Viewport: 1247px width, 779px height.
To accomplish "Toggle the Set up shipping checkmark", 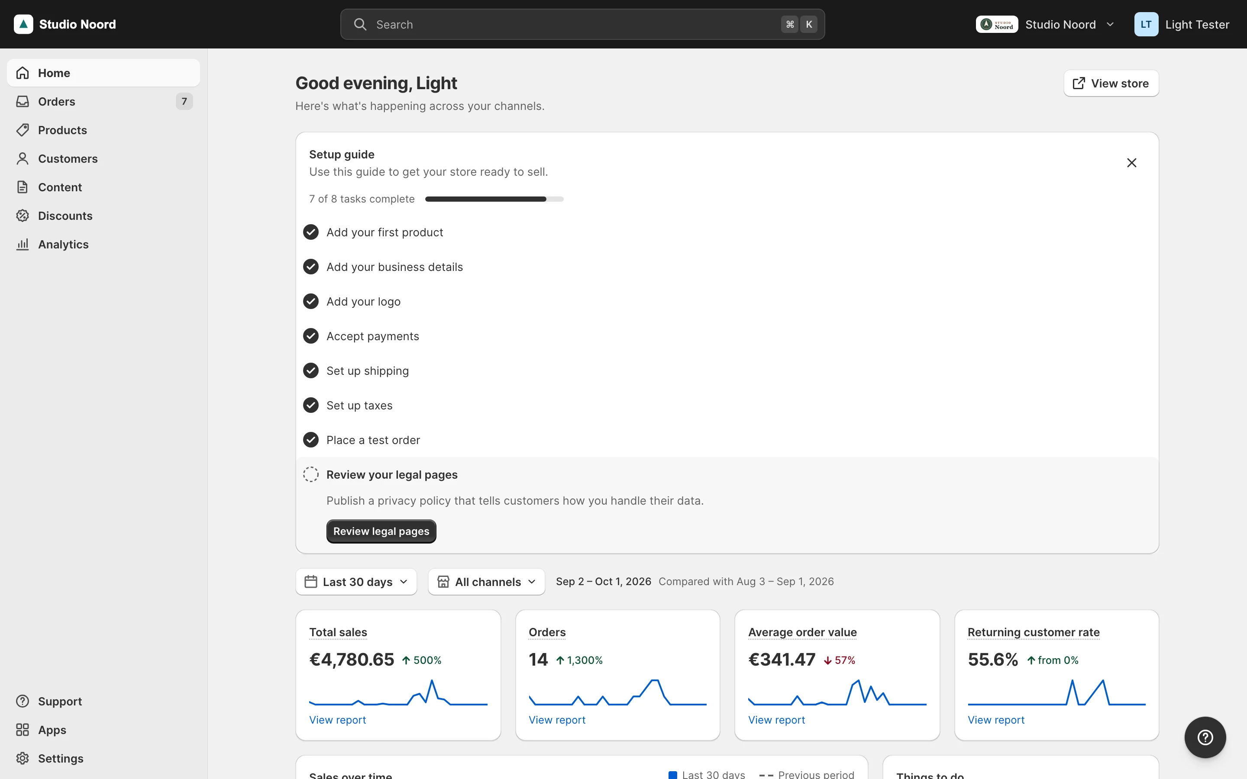I will coord(311,370).
